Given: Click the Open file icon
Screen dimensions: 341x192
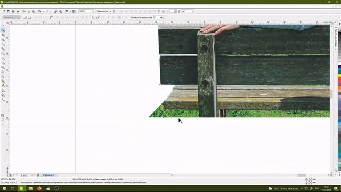Looking at the screenshot, I should click(9, 11).
